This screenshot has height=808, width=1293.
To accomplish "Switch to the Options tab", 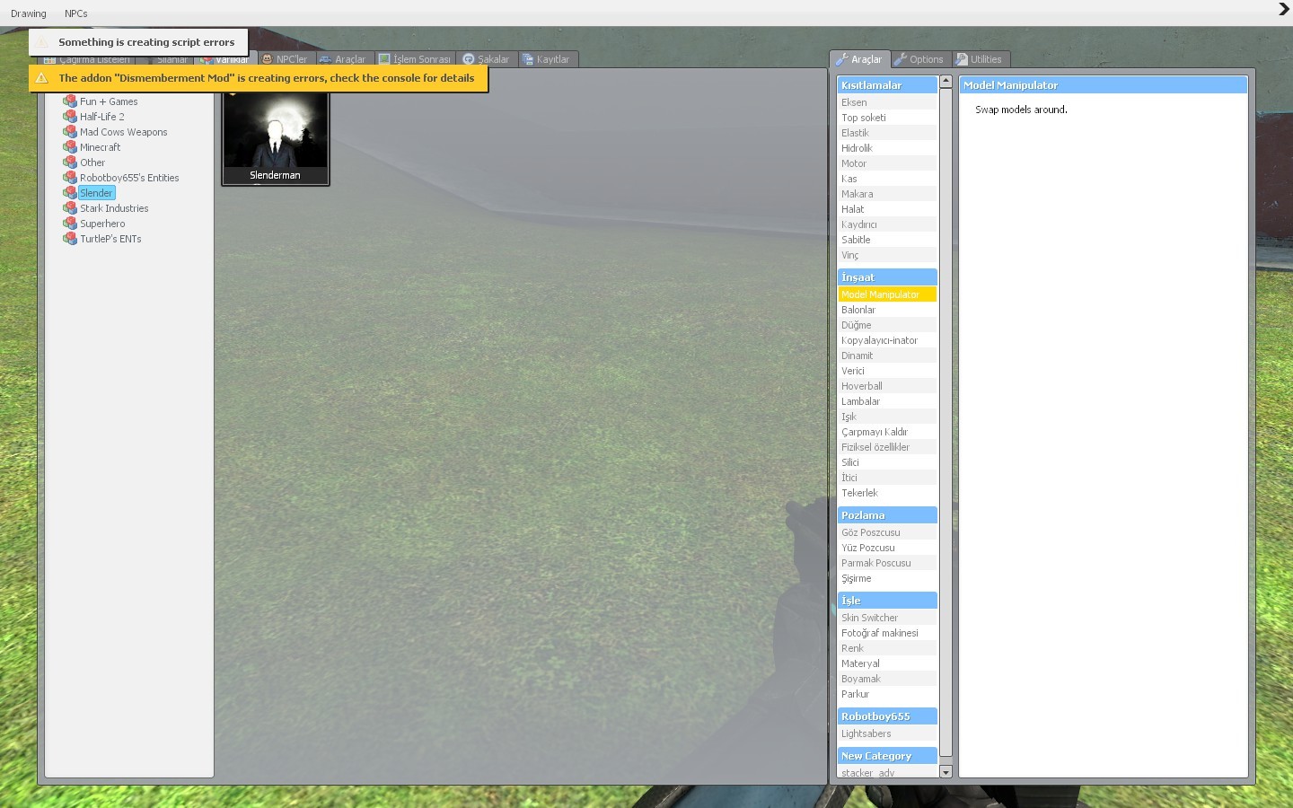I will (919, 59).
